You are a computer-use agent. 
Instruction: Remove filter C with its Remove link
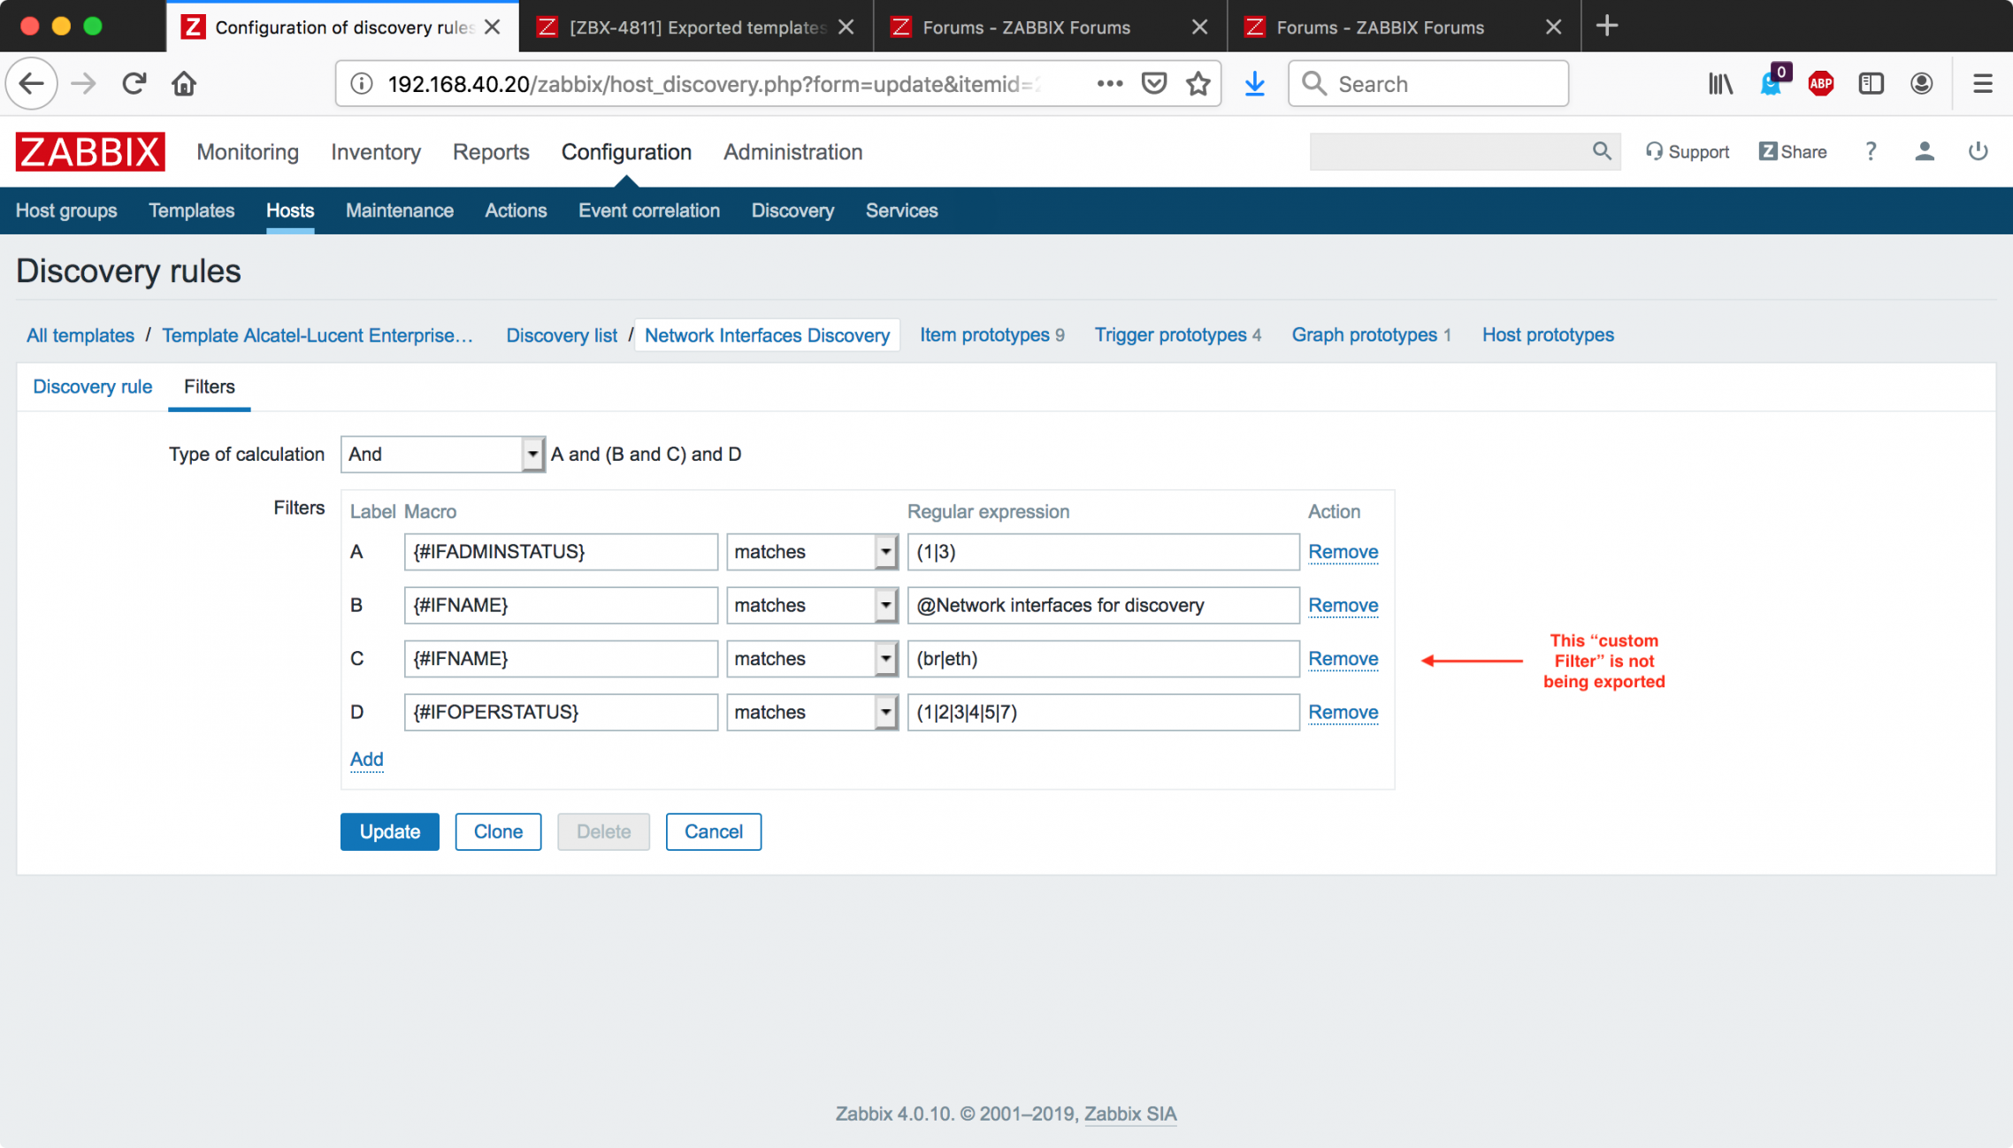click(x=1343, y=659)
